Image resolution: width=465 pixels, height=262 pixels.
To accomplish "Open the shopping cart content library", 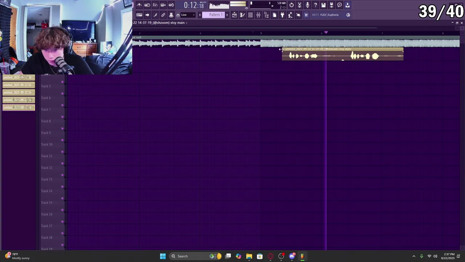I will [x=306, y=15].
